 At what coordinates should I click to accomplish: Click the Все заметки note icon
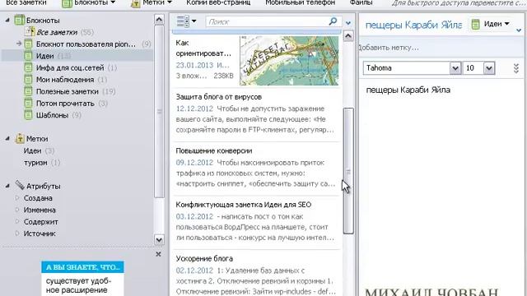[x=30, y=32]
